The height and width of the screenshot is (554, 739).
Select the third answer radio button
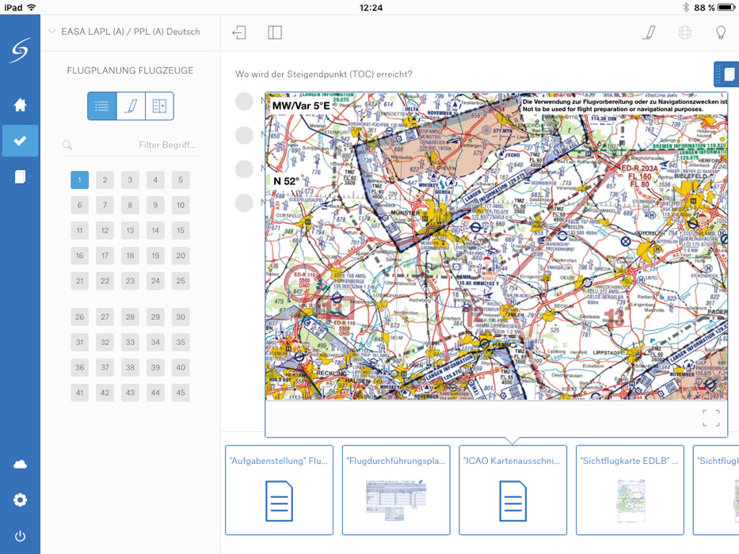[x=244, y=169]
